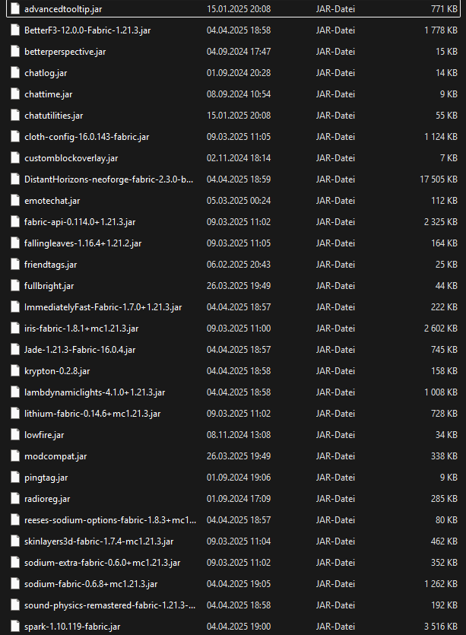Select the DistantHorizons neoforge-fabric jar file name
This screenshot has width=466, height=635.
click(x=109, y=179)
